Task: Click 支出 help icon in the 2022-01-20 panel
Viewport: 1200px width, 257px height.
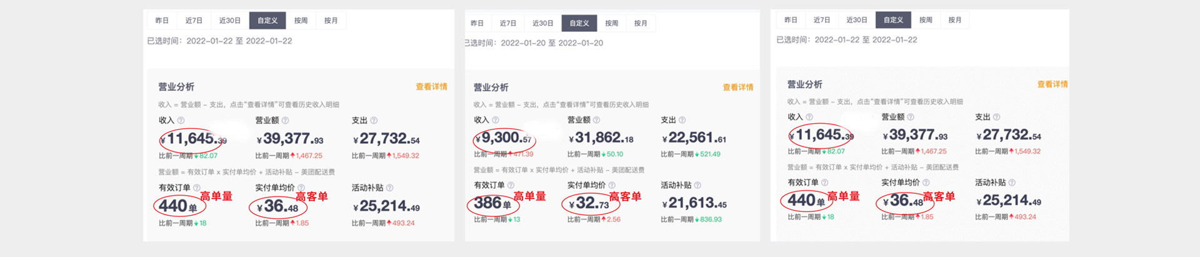Action: [682, 119]
